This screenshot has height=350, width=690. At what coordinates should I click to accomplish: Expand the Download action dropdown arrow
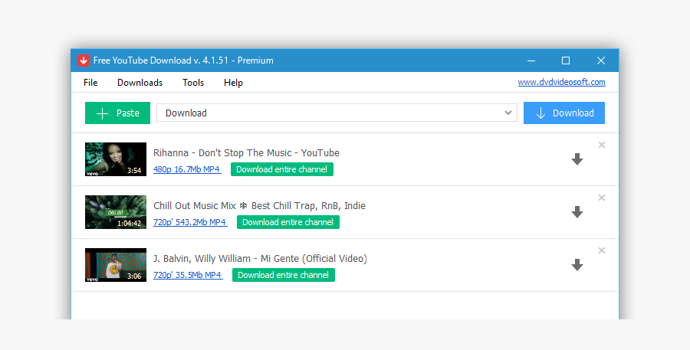tap(508, 113)
